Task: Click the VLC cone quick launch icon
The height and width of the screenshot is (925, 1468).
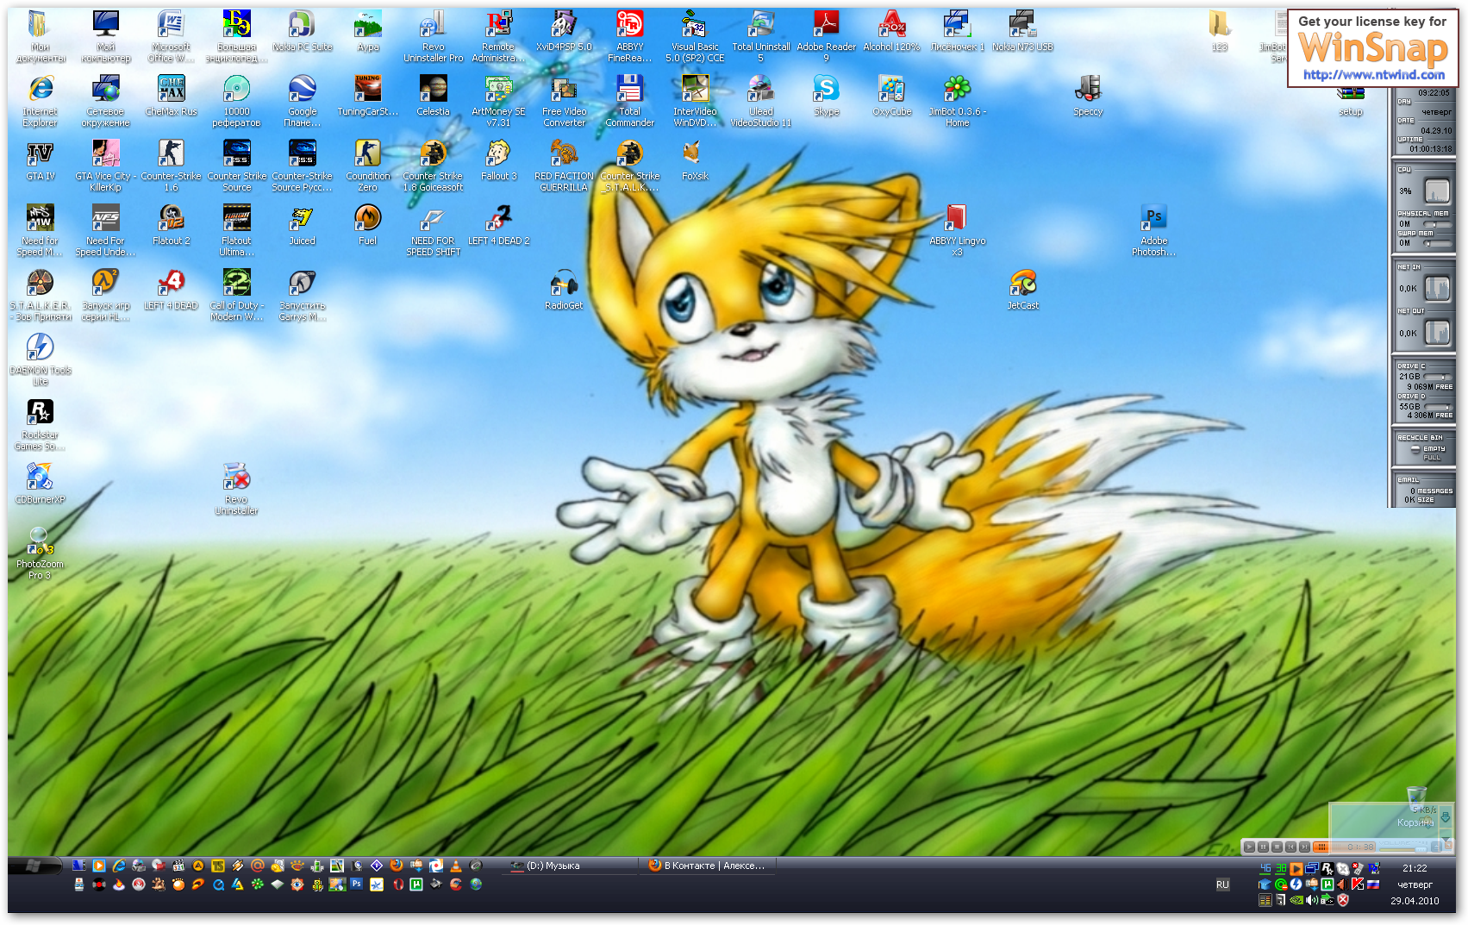Action: tap(456, 866)
